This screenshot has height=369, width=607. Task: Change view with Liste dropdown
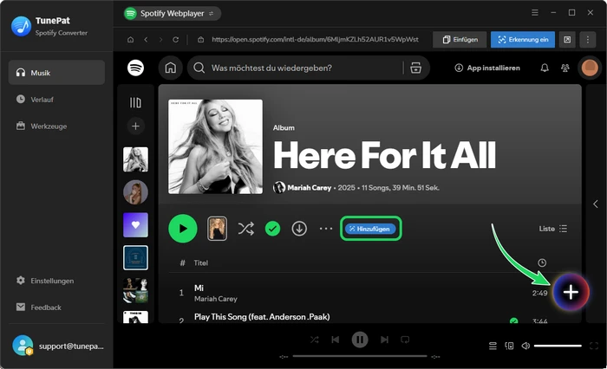pyautogui.click(x=553, y=229)
